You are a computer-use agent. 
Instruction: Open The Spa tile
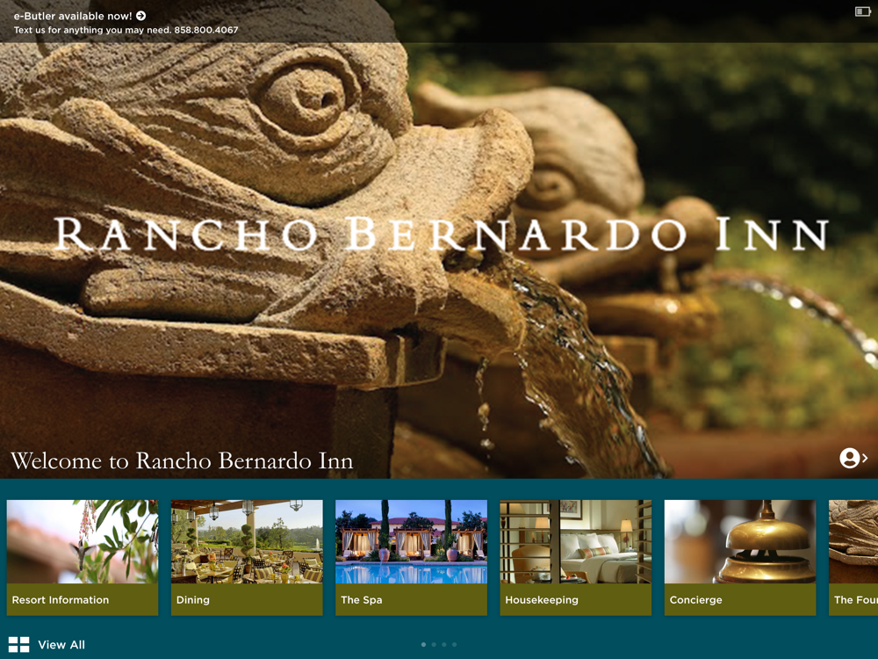point(411,558)
